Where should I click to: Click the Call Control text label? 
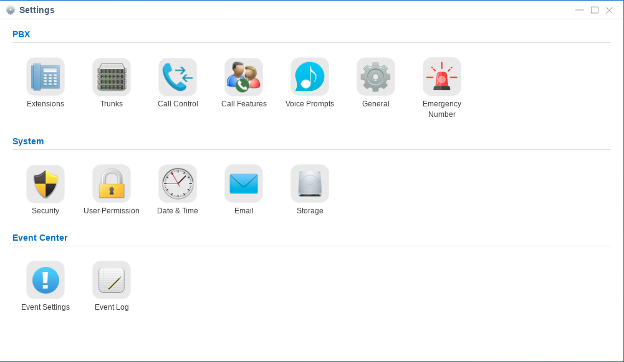[x=178, y=104]
